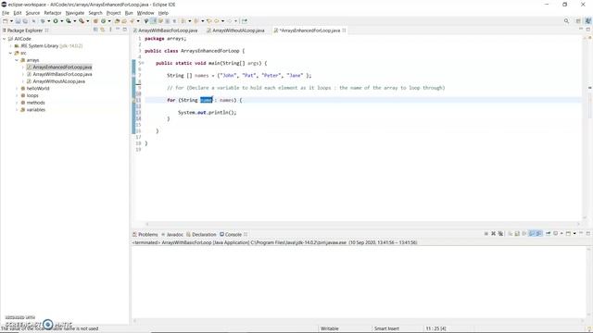Click the Forward navigation arrow in toolbar
The height and width of the screenshot is (333, 593).
pos(229,21)
